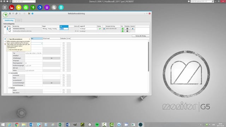Viewport: 226px width, 127px height.
Task: Open the gray module icon
Action: [x=54, y=7]
